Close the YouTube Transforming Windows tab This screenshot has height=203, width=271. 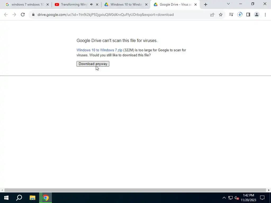[x=97, y=5]
